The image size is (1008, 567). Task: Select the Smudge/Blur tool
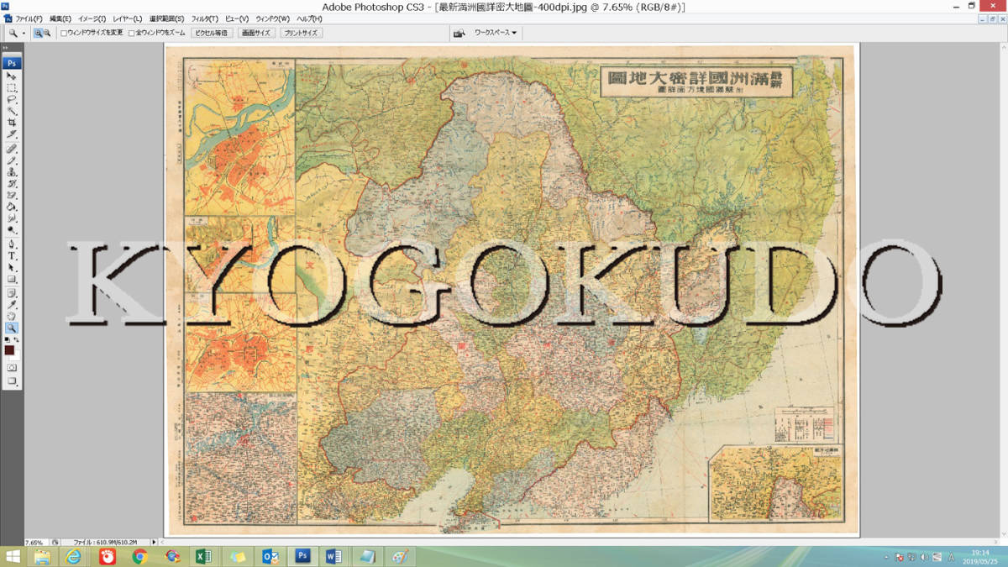click(x=12, y=218)
